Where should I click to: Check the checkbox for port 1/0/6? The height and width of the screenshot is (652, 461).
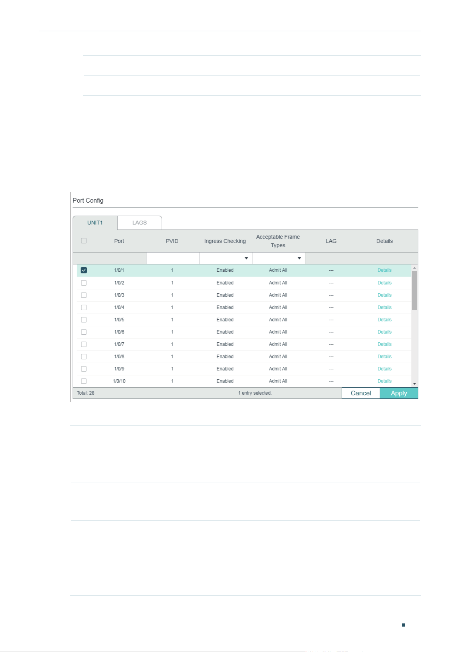pos(84,332)
